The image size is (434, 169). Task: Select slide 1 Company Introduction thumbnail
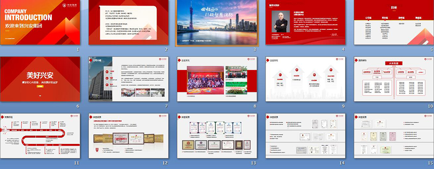tap(40, 22)
